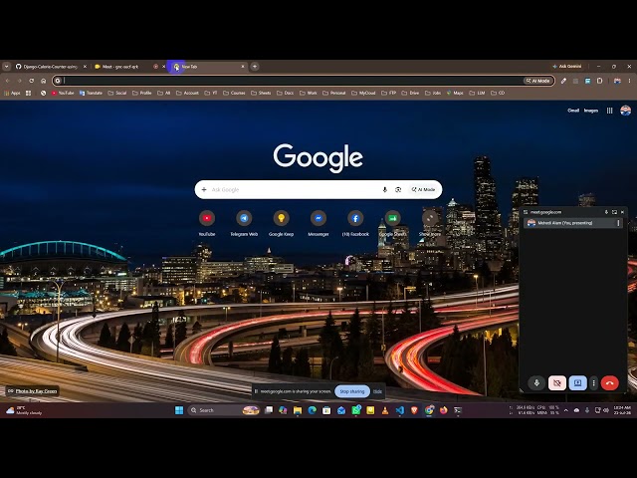Image resolution: width=637 pixels, height=478 pixels.
Task: Open Meet more options next to present button
Action: click(x=593, y=382)
